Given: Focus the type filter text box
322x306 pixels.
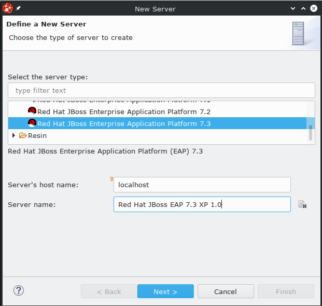Looking at the screenshot, I should coord(161,90).
